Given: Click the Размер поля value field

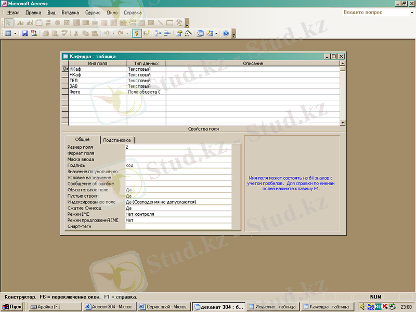Looking at the screenshot, I should pos(178,147).
